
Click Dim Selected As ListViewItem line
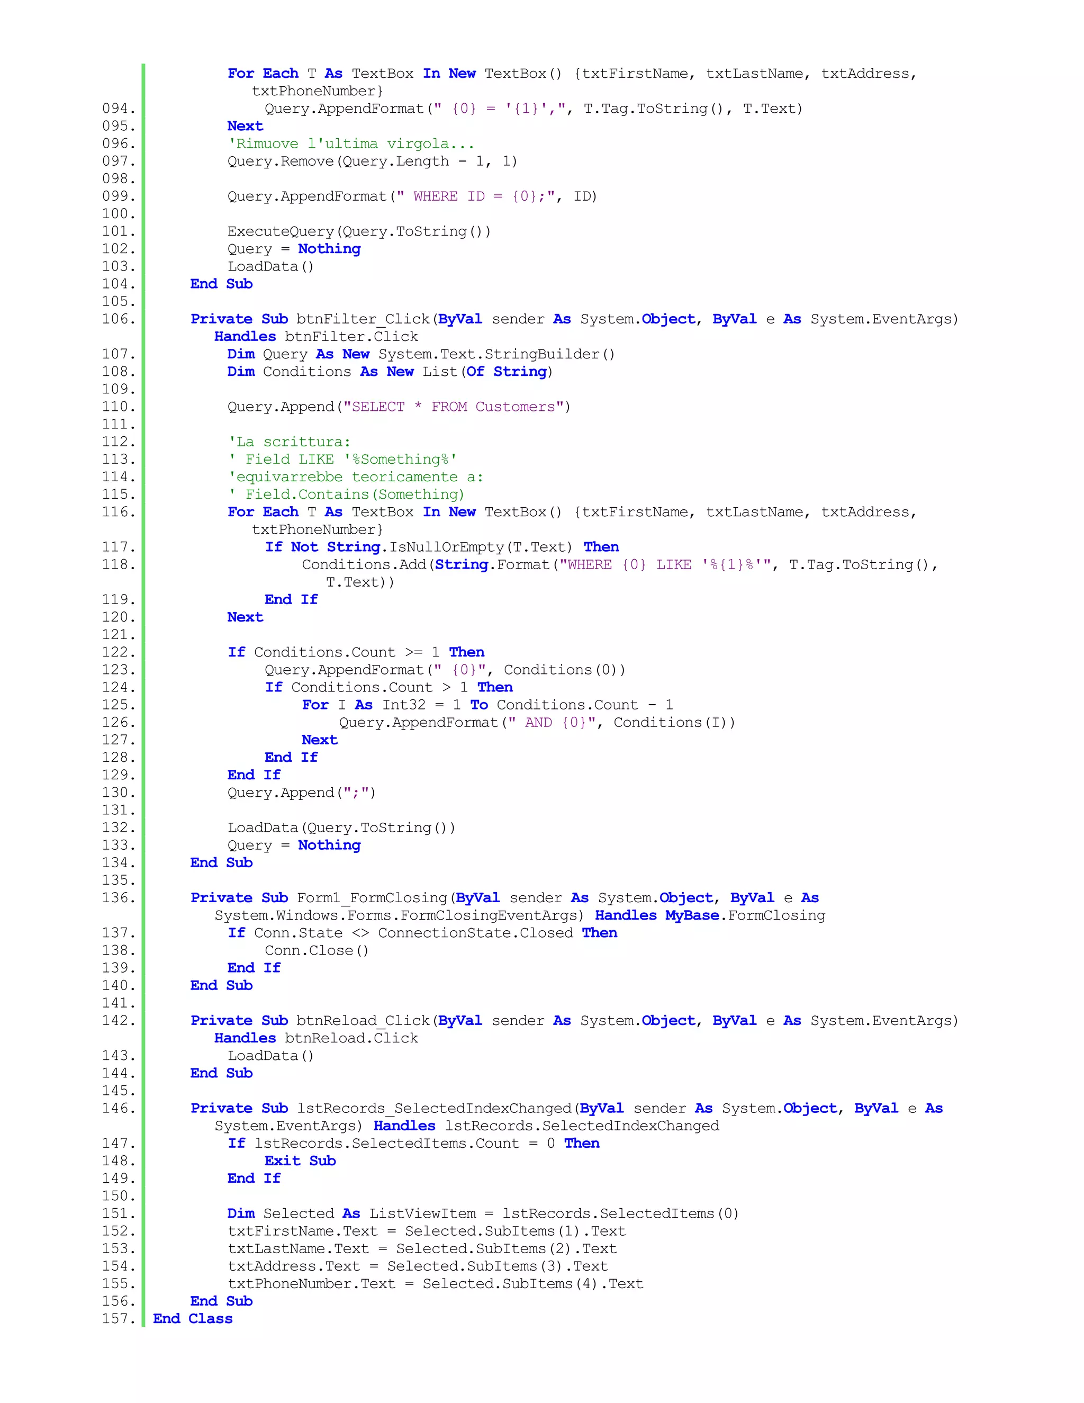click(x=483, y=1213)
